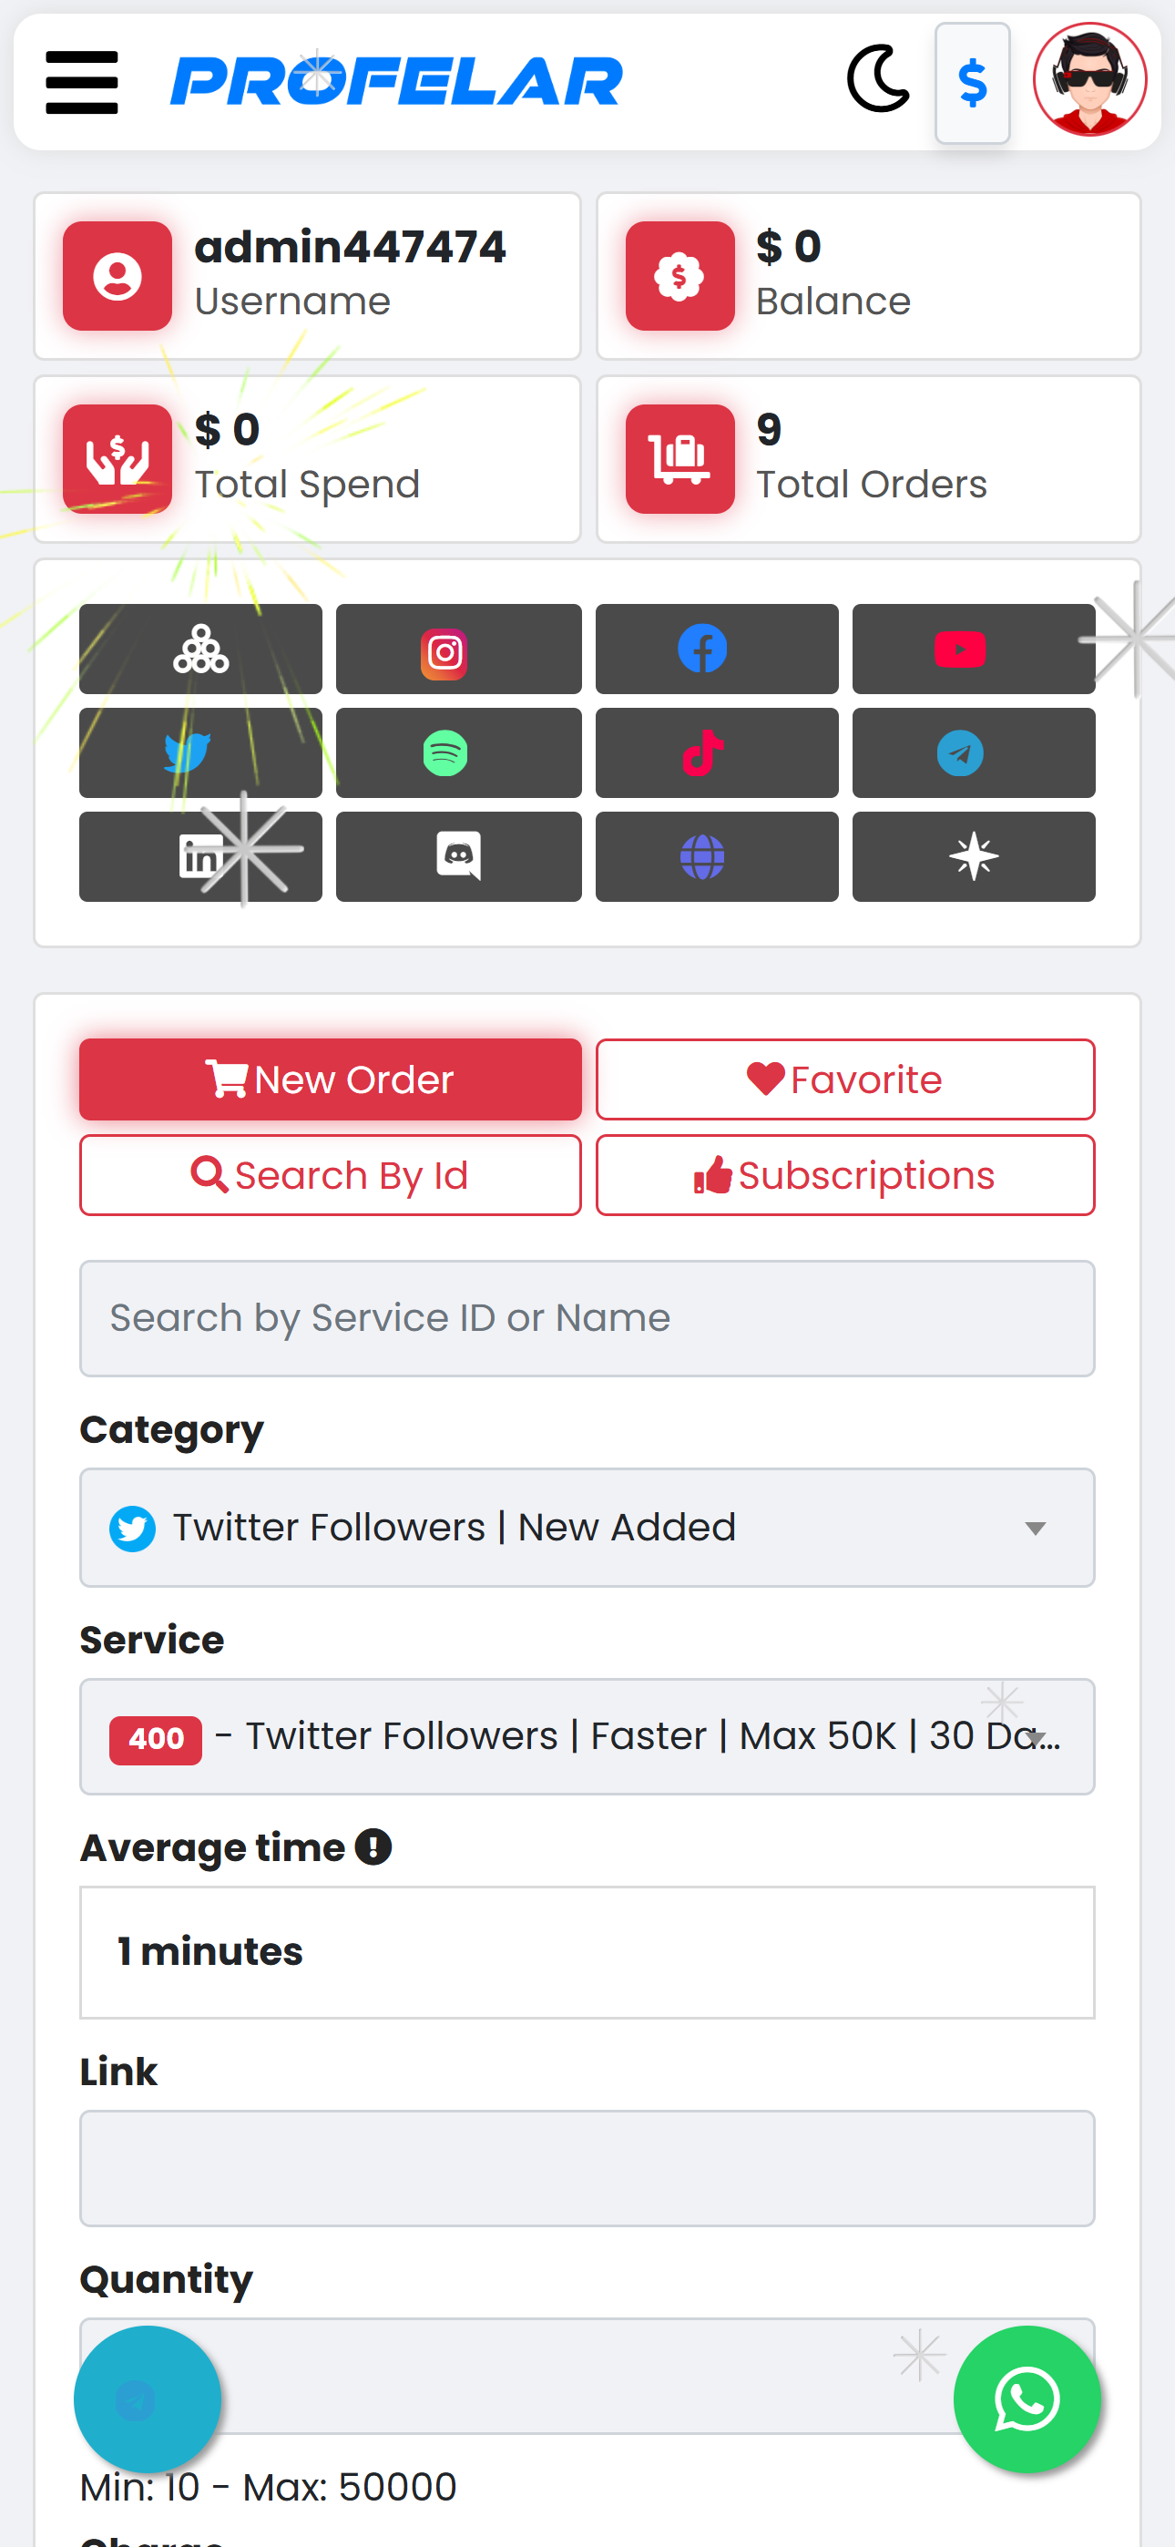The width and height of the screenshot is (1175, 2547).
Task: Filter services by Discord icon
Action: click(x=458, y=857)
